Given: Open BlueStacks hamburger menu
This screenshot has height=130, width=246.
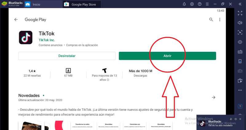Looking at the screenshot, I should pyautogui.click(x=207, y=4).
